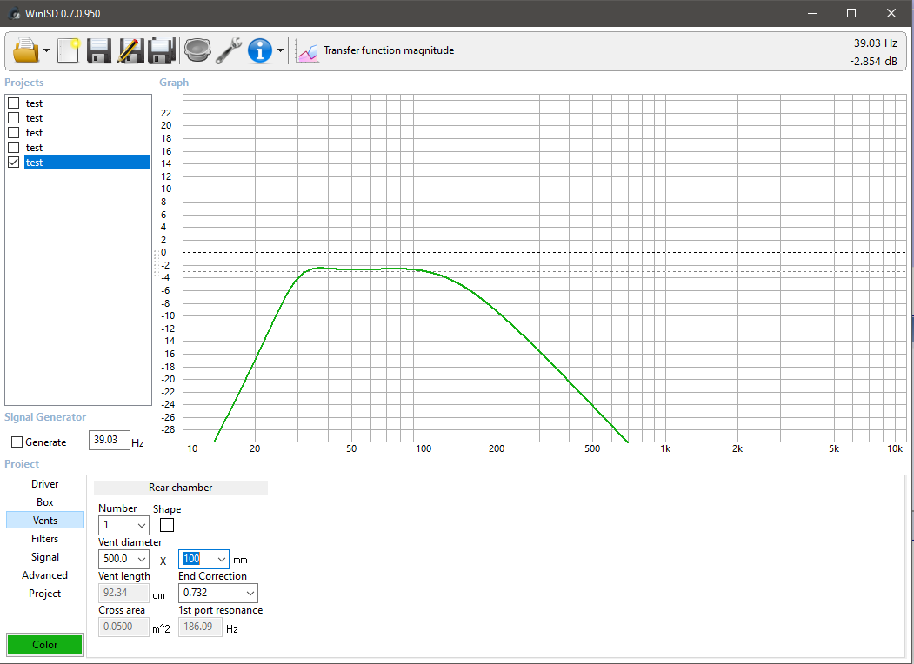Click the save-as floppy with pencil icon
The height and width of the screenshot is (664, 914).
pyautogui.click(x=130, y=50)
